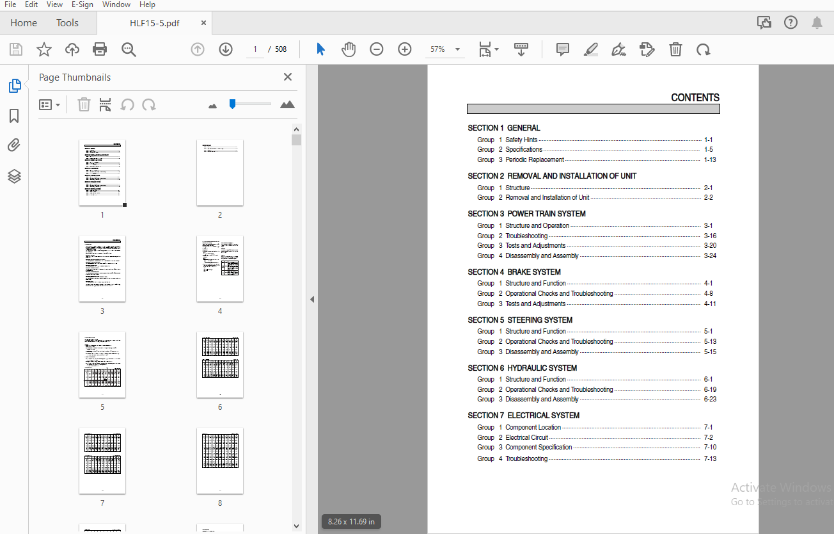This screenshot has height=534, width=834.
Task: Open the Window menu
Action: (x=116, y=4)
